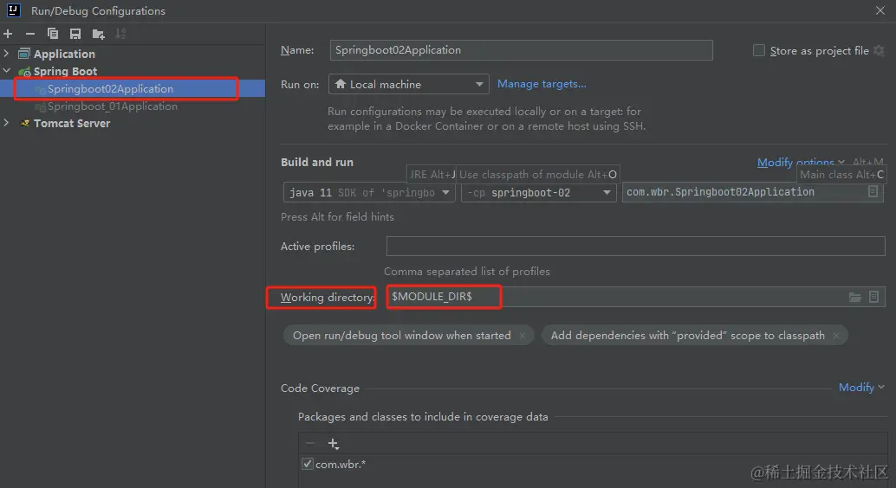Remove the selected configuration with the minus icon

(30, 34)
